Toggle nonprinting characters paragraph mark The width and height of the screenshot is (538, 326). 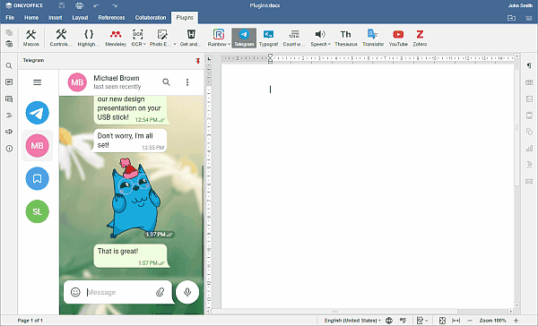[529, 65]
